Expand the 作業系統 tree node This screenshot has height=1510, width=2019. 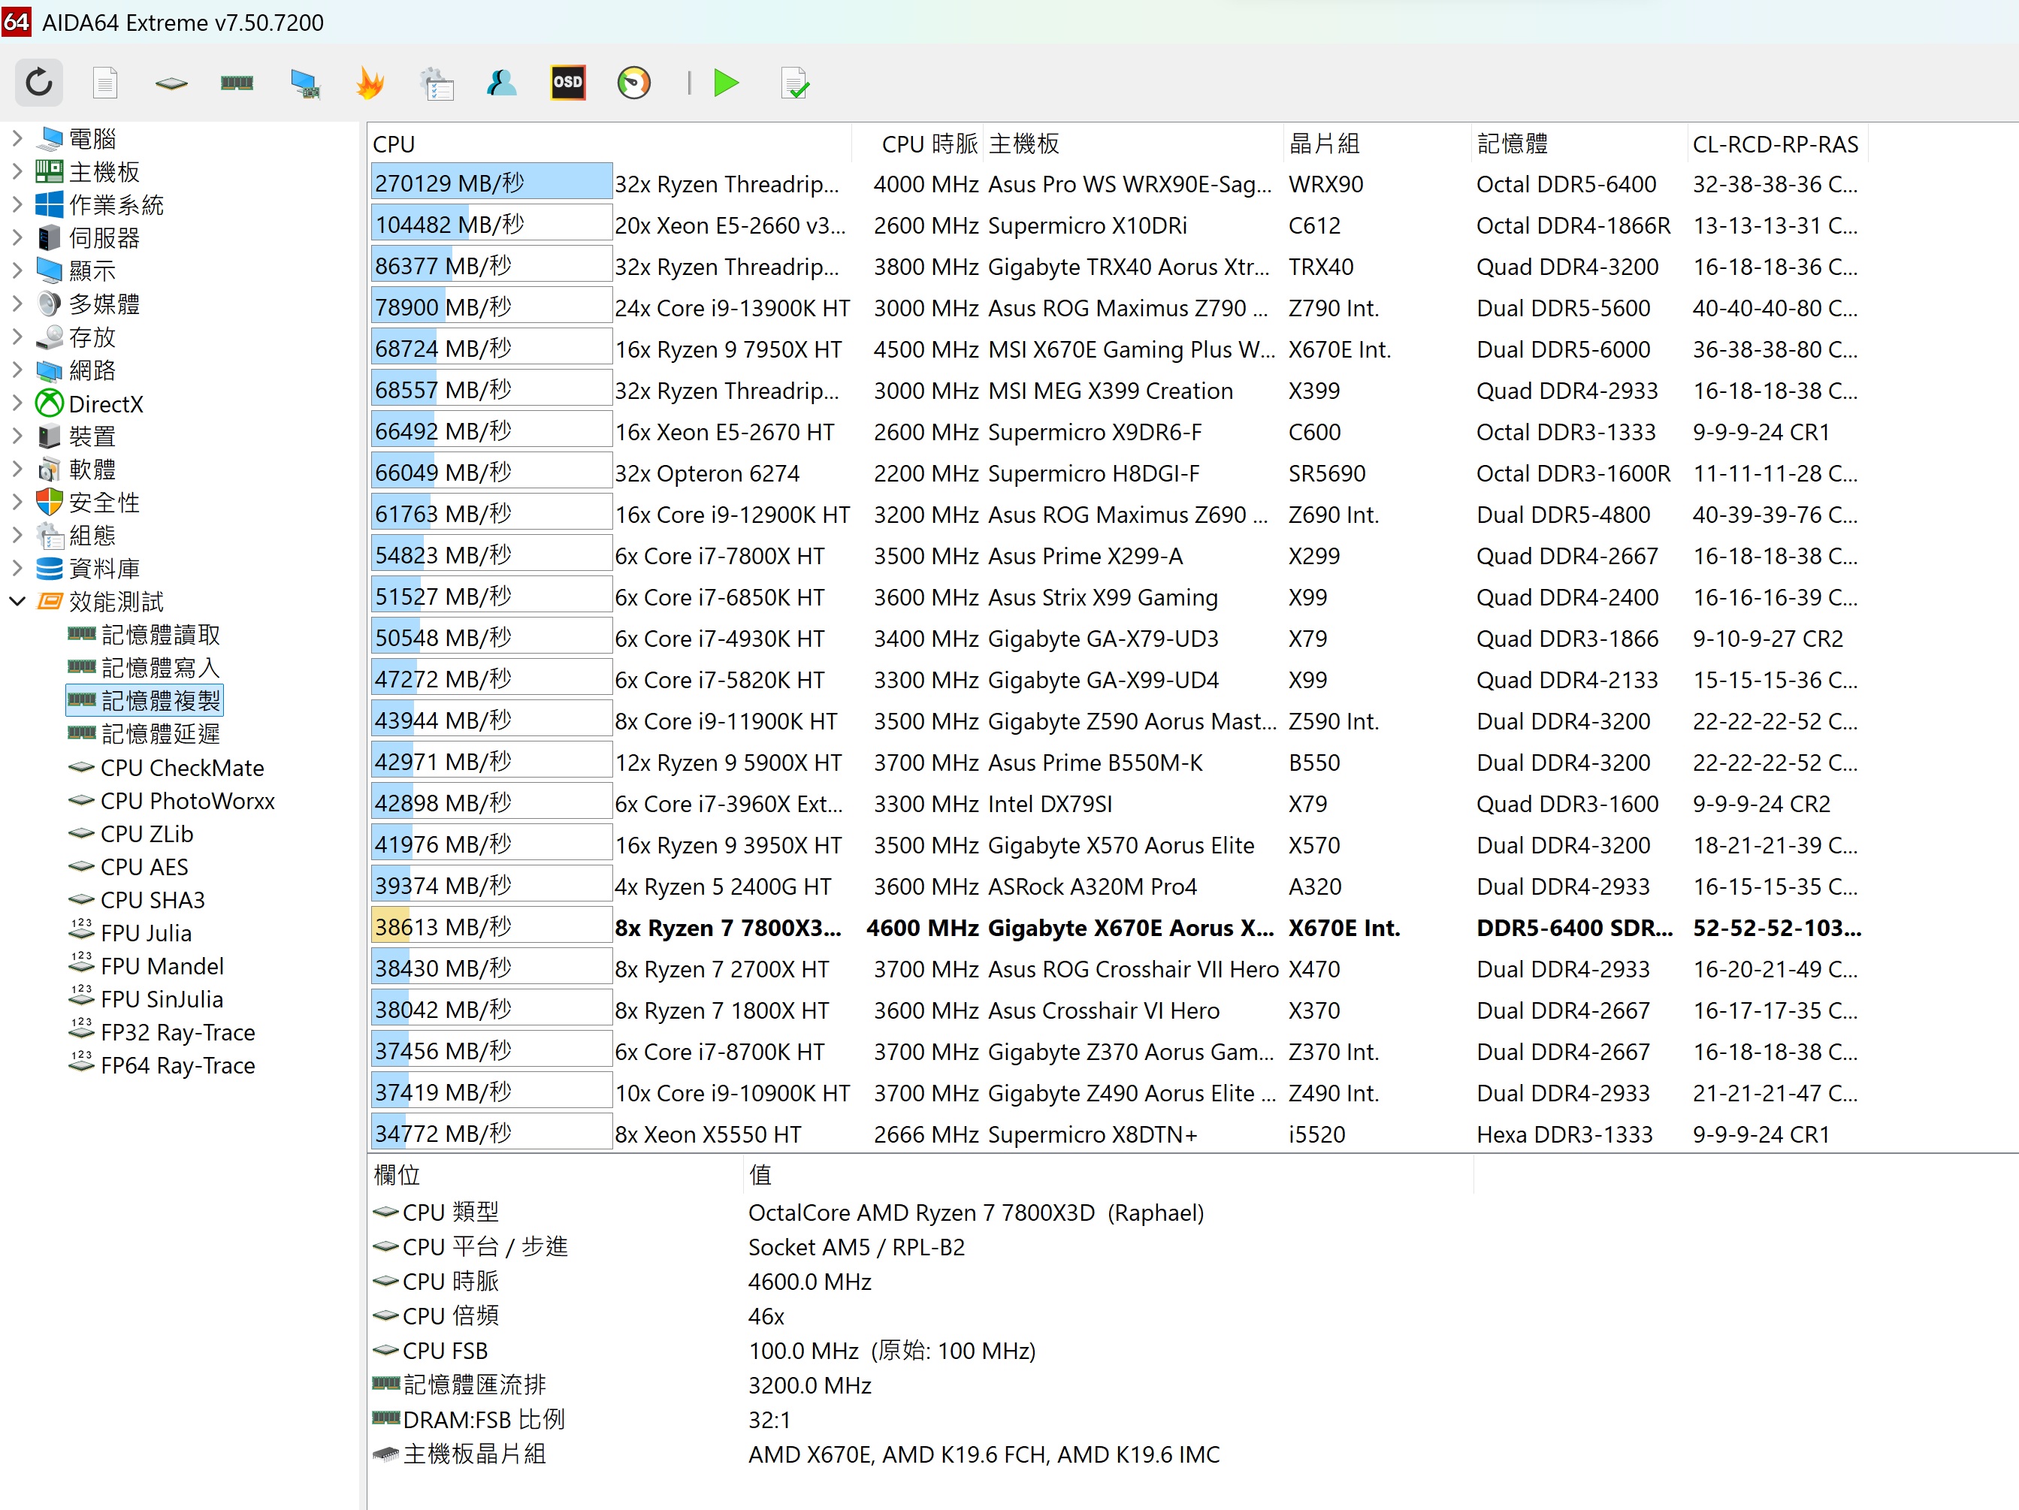(17, 204)
